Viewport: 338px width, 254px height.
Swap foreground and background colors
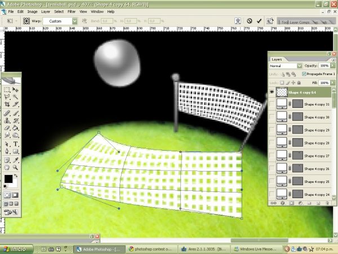[16, 176]
